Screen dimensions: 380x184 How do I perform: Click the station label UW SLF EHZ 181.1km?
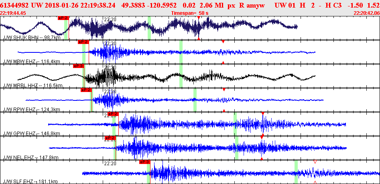point(31,182)
